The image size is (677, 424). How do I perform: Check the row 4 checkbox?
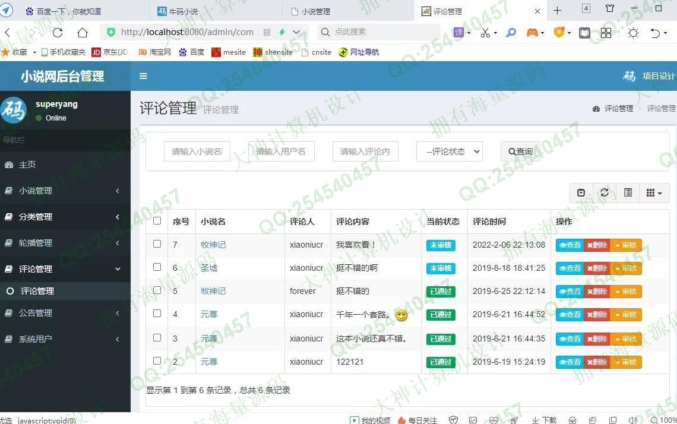157,314
